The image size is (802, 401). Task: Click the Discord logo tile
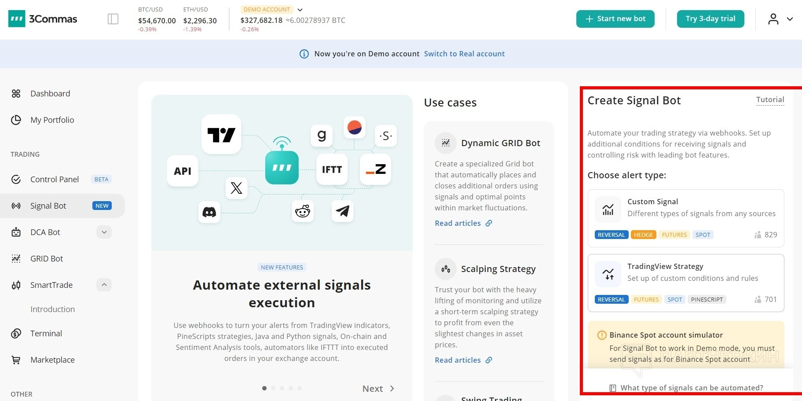(x=209, y=212)
